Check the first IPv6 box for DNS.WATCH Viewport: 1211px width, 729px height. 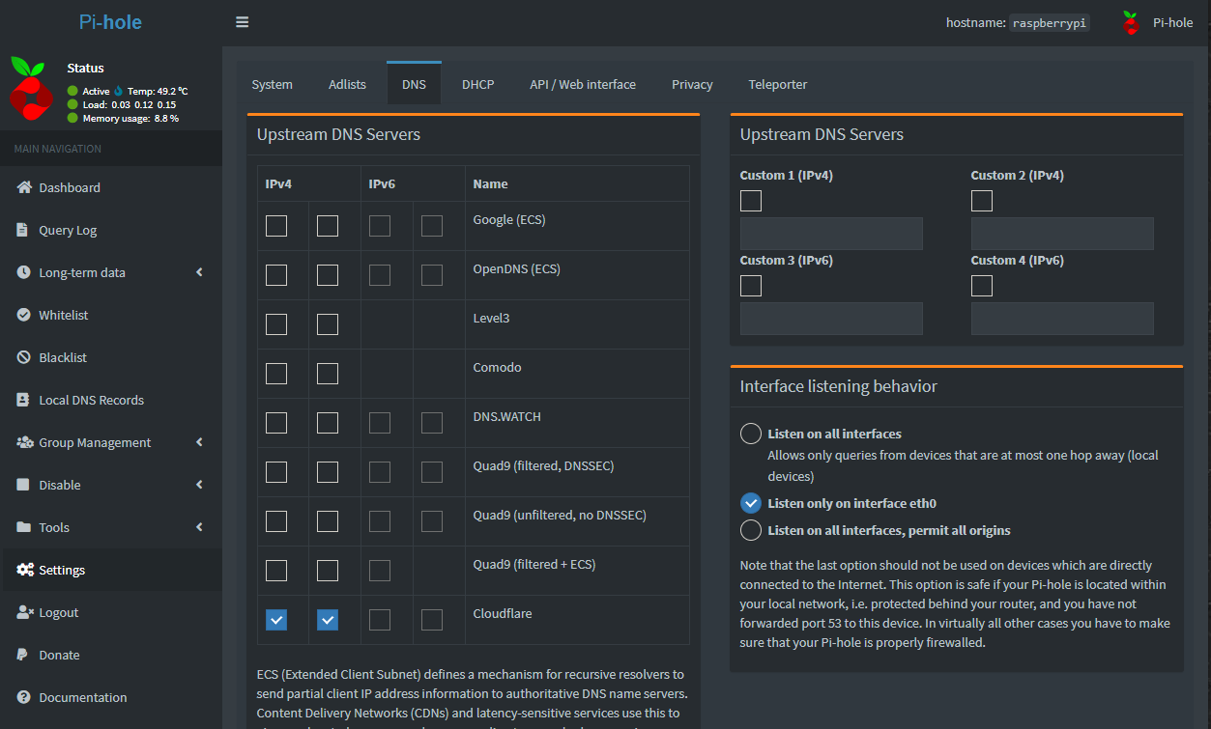coord(380,423)
